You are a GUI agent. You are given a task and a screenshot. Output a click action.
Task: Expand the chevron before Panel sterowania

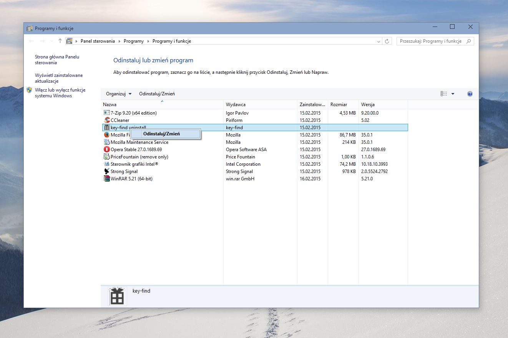[76, 41]
